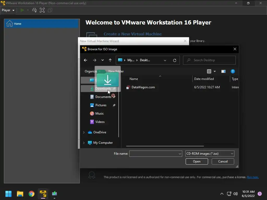
Task: Open the clock and calendar
Action: 248,194
